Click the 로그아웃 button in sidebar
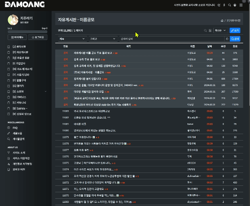 [x=38, y=37]
